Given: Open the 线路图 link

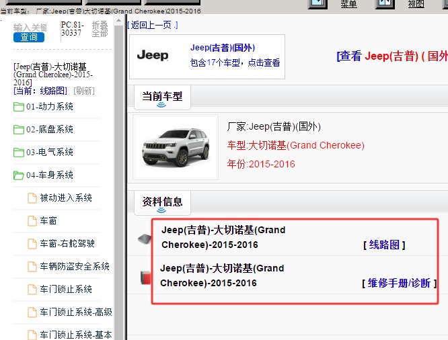Looking at the screenshot, I should [x=384, y=245].
